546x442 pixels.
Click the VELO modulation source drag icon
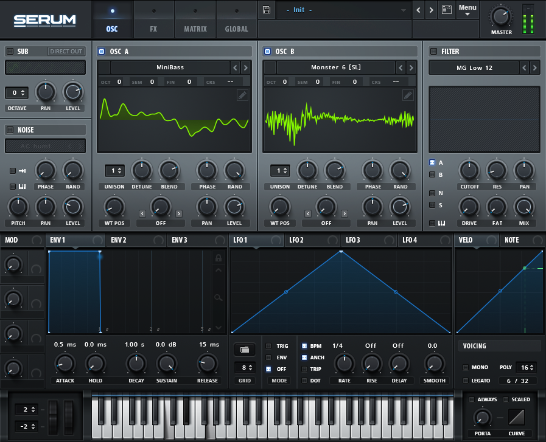(x=492, y=240)
